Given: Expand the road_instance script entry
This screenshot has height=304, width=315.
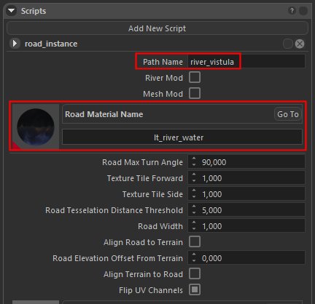Looking at the screenshot, I should 15,44.
